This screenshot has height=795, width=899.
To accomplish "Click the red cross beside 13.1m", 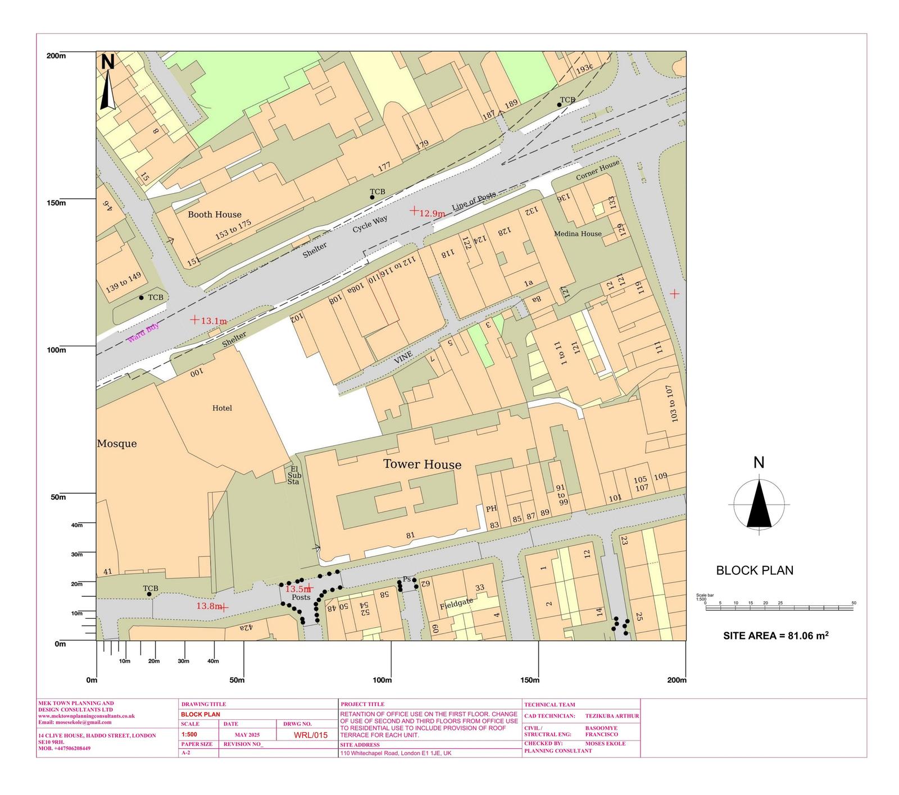I will click(194, 319).
